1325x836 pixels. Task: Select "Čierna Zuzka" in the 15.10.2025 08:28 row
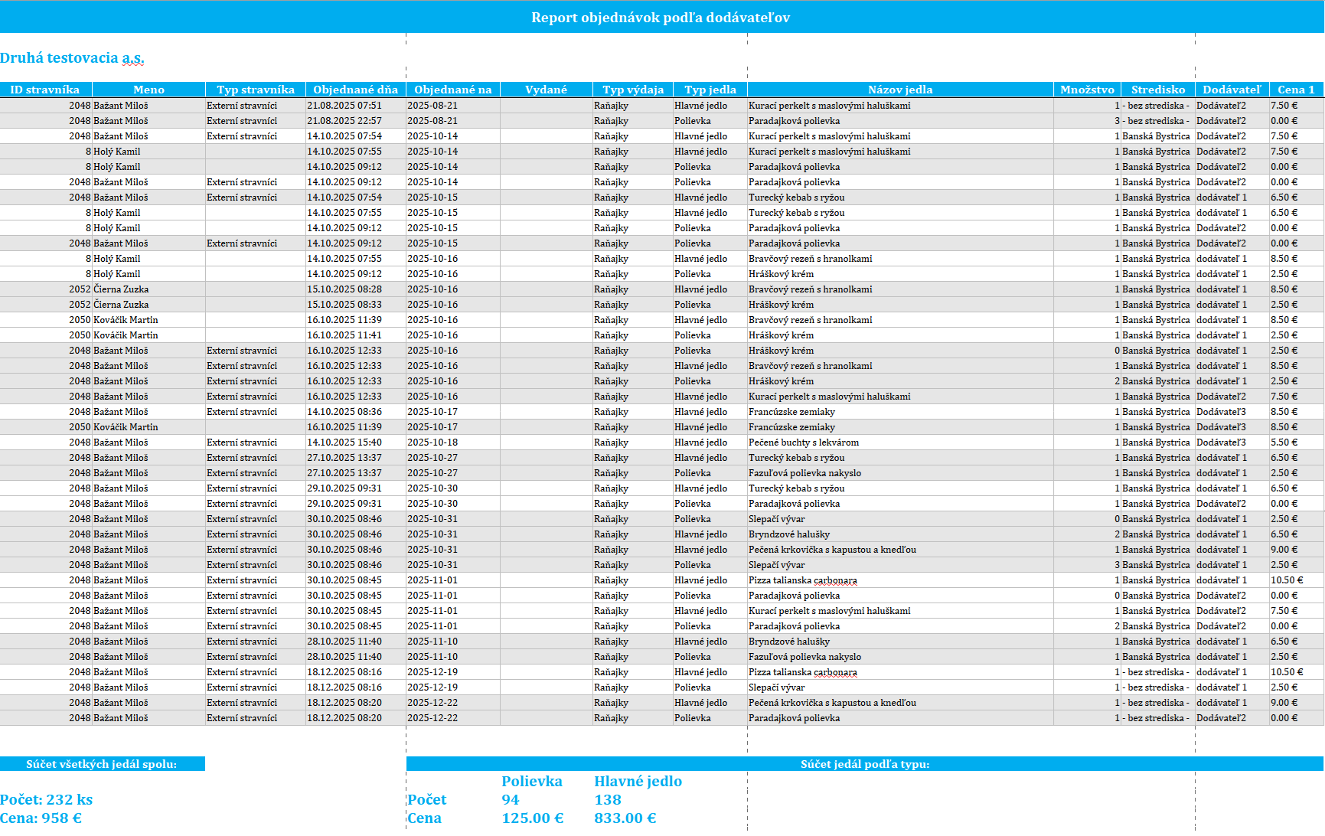pyautogui.click(x=121, y=289)
